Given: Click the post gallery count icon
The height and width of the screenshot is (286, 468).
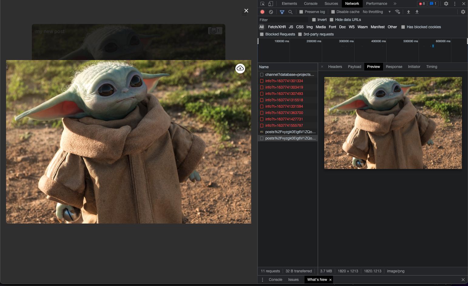Looking at the screenshot, I should click(x=215, y=31).
